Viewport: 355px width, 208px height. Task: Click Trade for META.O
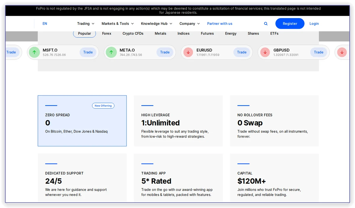pyautogui.click(x=165, y=52)
